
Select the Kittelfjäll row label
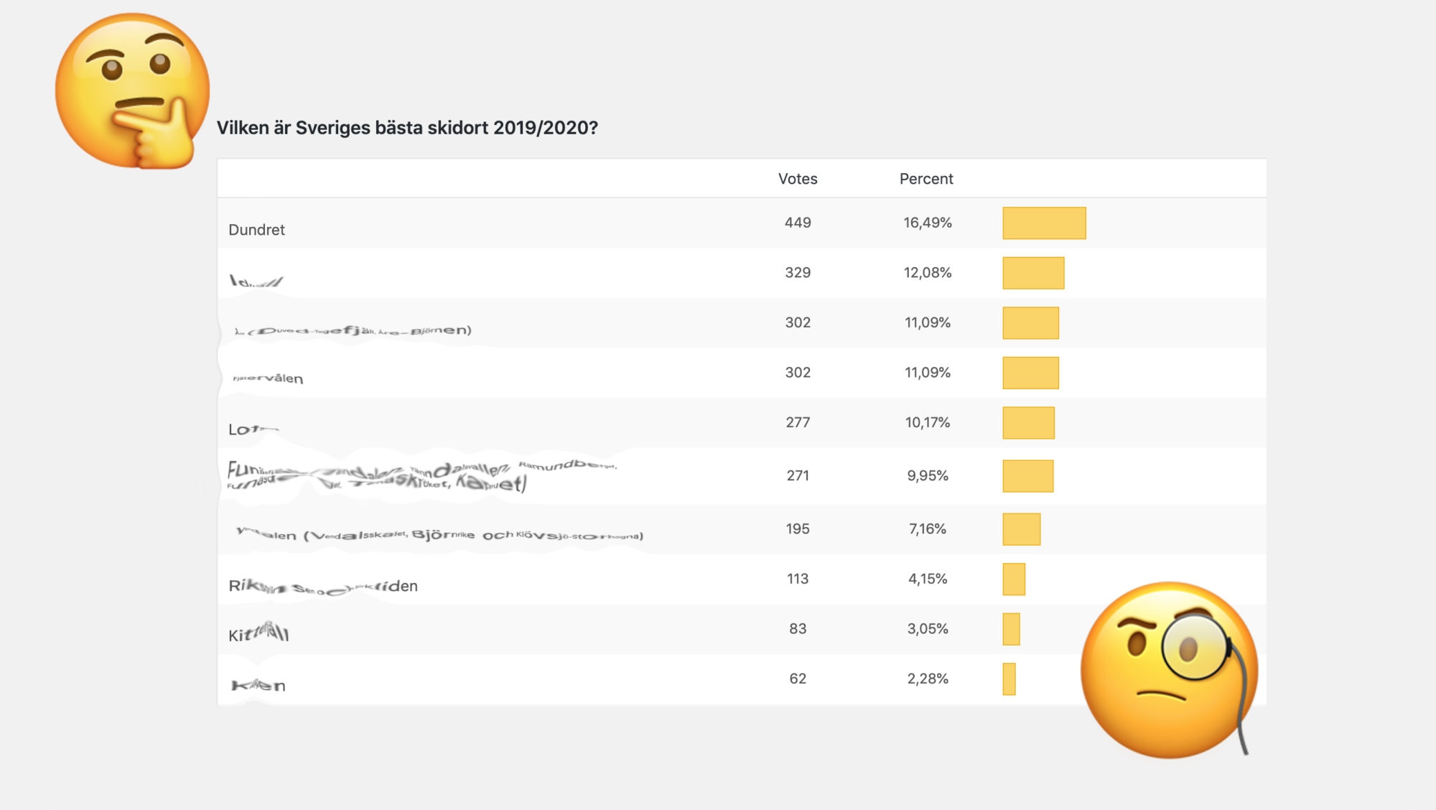click(258, 632)
